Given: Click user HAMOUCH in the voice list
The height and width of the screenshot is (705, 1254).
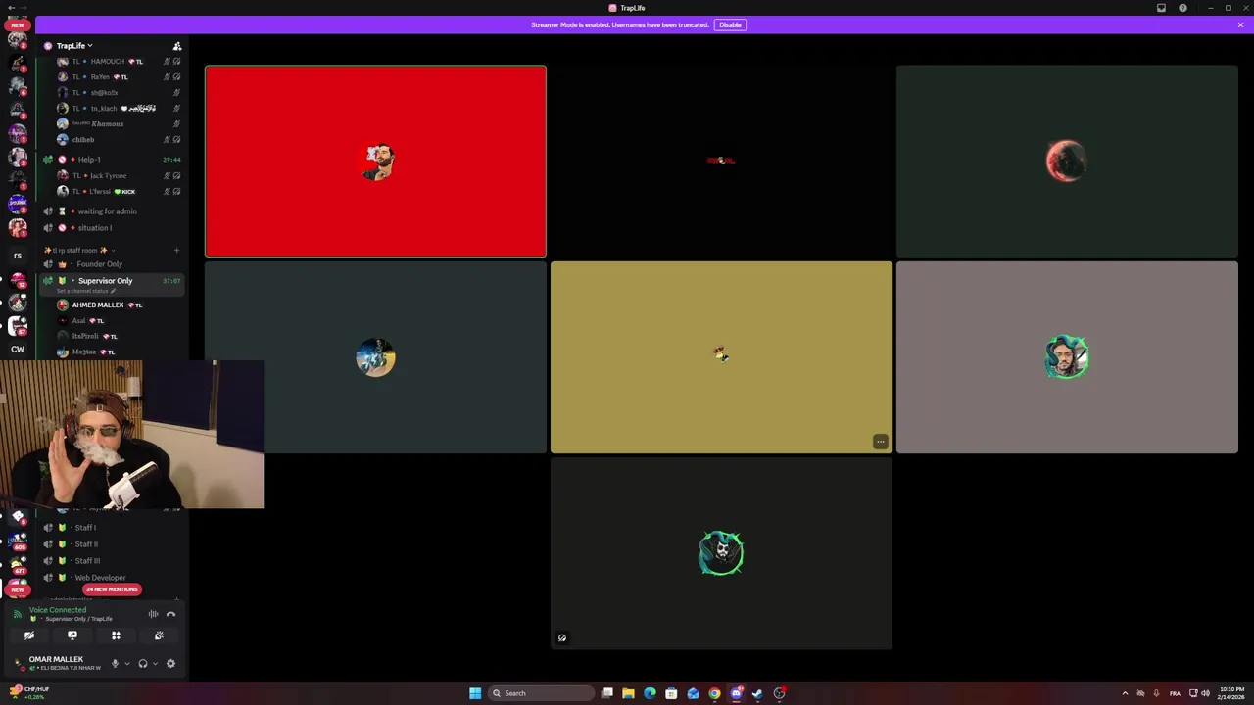Looking at the screenshot, I should 108,62.
